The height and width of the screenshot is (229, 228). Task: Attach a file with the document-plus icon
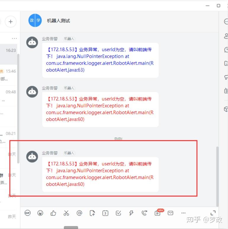[x=92, y=213]
